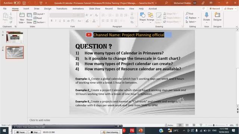
Task: Click Reset in Slides group
Action: [x=38, y=18]
